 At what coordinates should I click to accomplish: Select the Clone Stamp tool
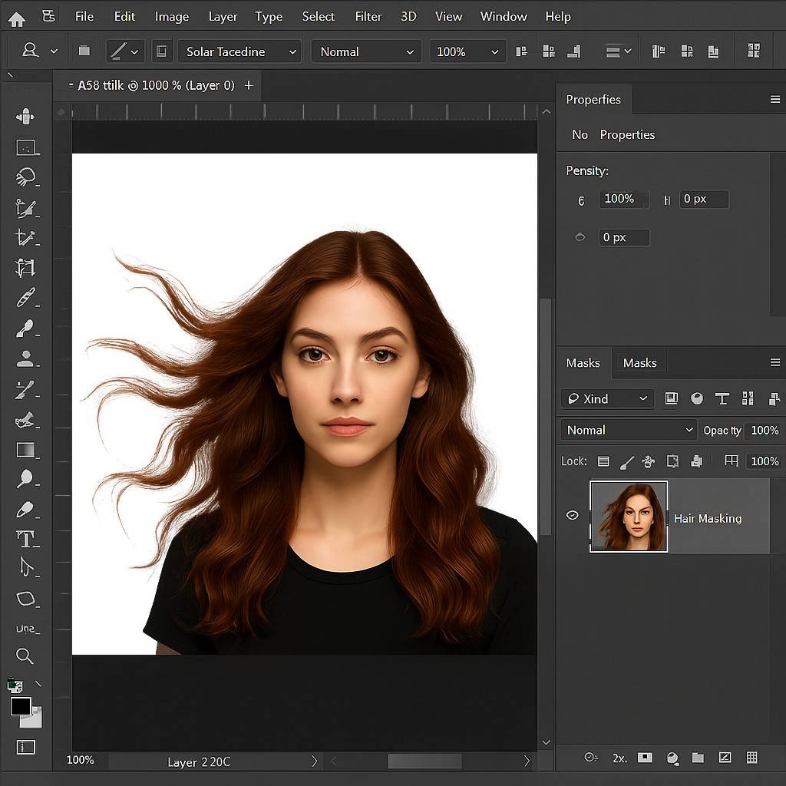point(25,358)
